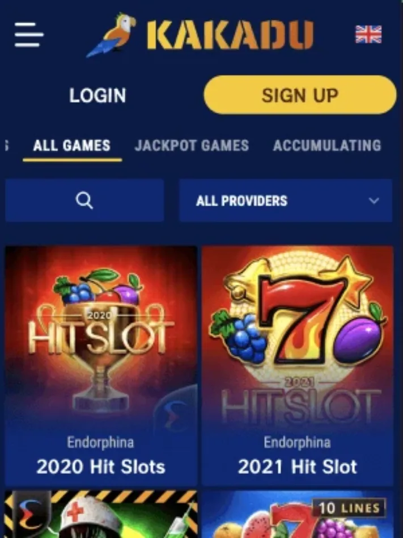Click the 10 Lines badge on the fruit slot
Screen dimensions: 403x538
349,508
